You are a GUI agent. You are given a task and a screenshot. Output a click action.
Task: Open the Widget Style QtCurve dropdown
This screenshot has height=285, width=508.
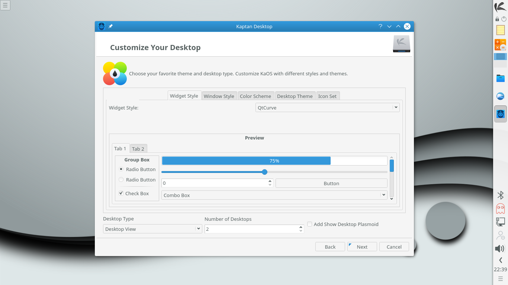tap(328, 108)
